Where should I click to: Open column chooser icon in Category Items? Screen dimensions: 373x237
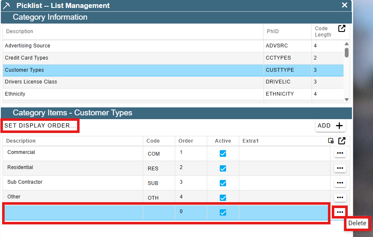point(330,141)
